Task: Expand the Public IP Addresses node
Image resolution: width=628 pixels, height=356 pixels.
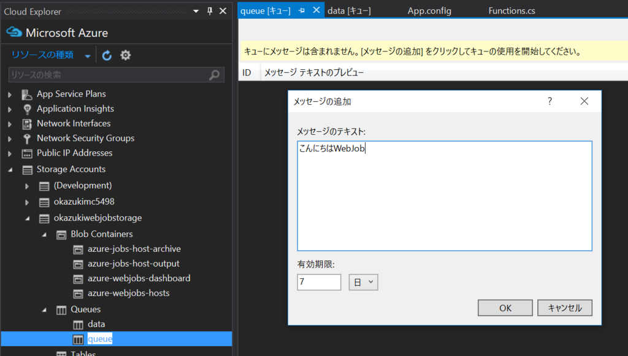Action: click(x=10, y=154)
